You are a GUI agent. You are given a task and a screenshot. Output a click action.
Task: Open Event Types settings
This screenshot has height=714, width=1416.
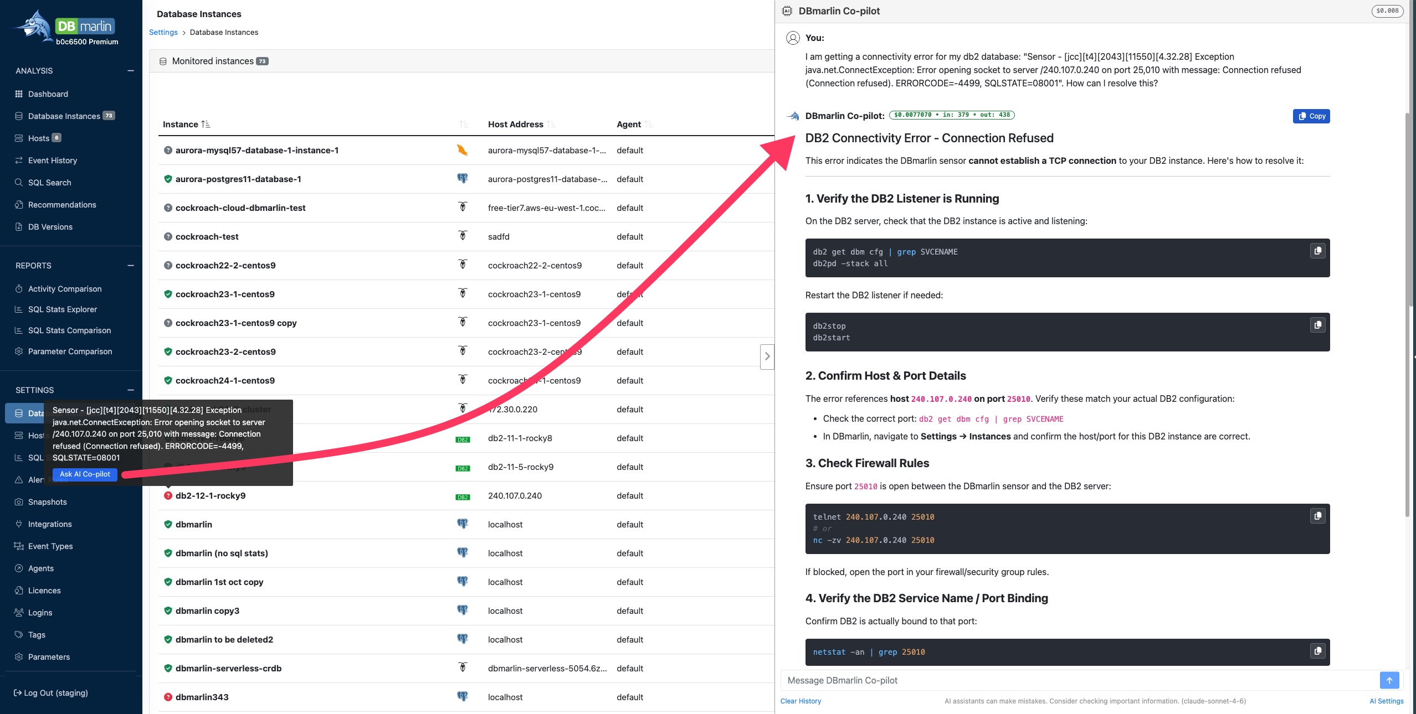point(50,546)
